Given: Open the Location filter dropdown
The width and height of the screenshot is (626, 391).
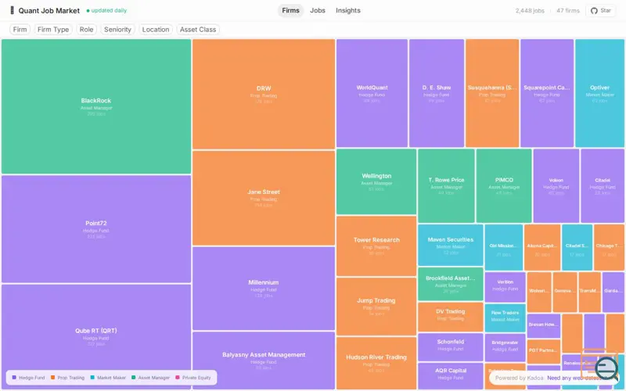Looking at the screenshot, I should (x=156, y=30).
